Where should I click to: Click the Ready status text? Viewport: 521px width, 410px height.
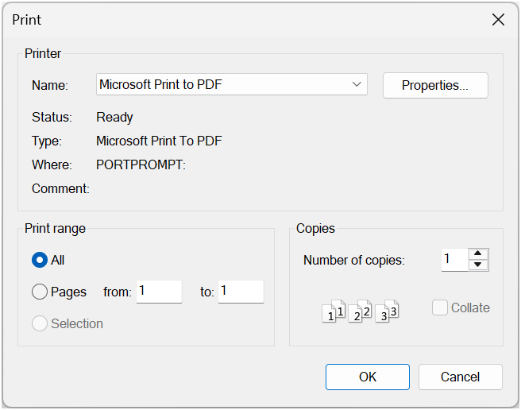coord(114,117)
